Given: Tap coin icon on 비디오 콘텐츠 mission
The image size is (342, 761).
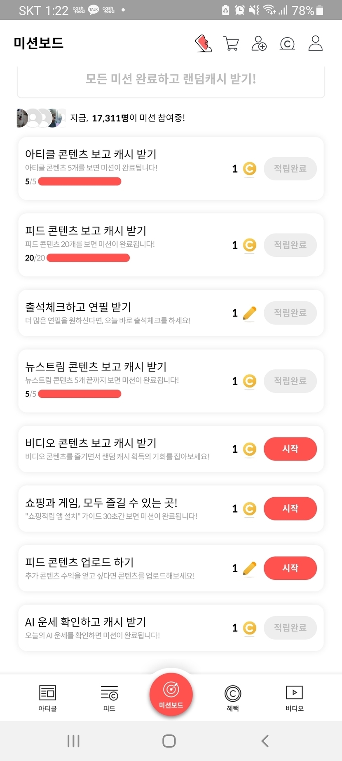Looking at the screenshot, I should tap(249, 449).
